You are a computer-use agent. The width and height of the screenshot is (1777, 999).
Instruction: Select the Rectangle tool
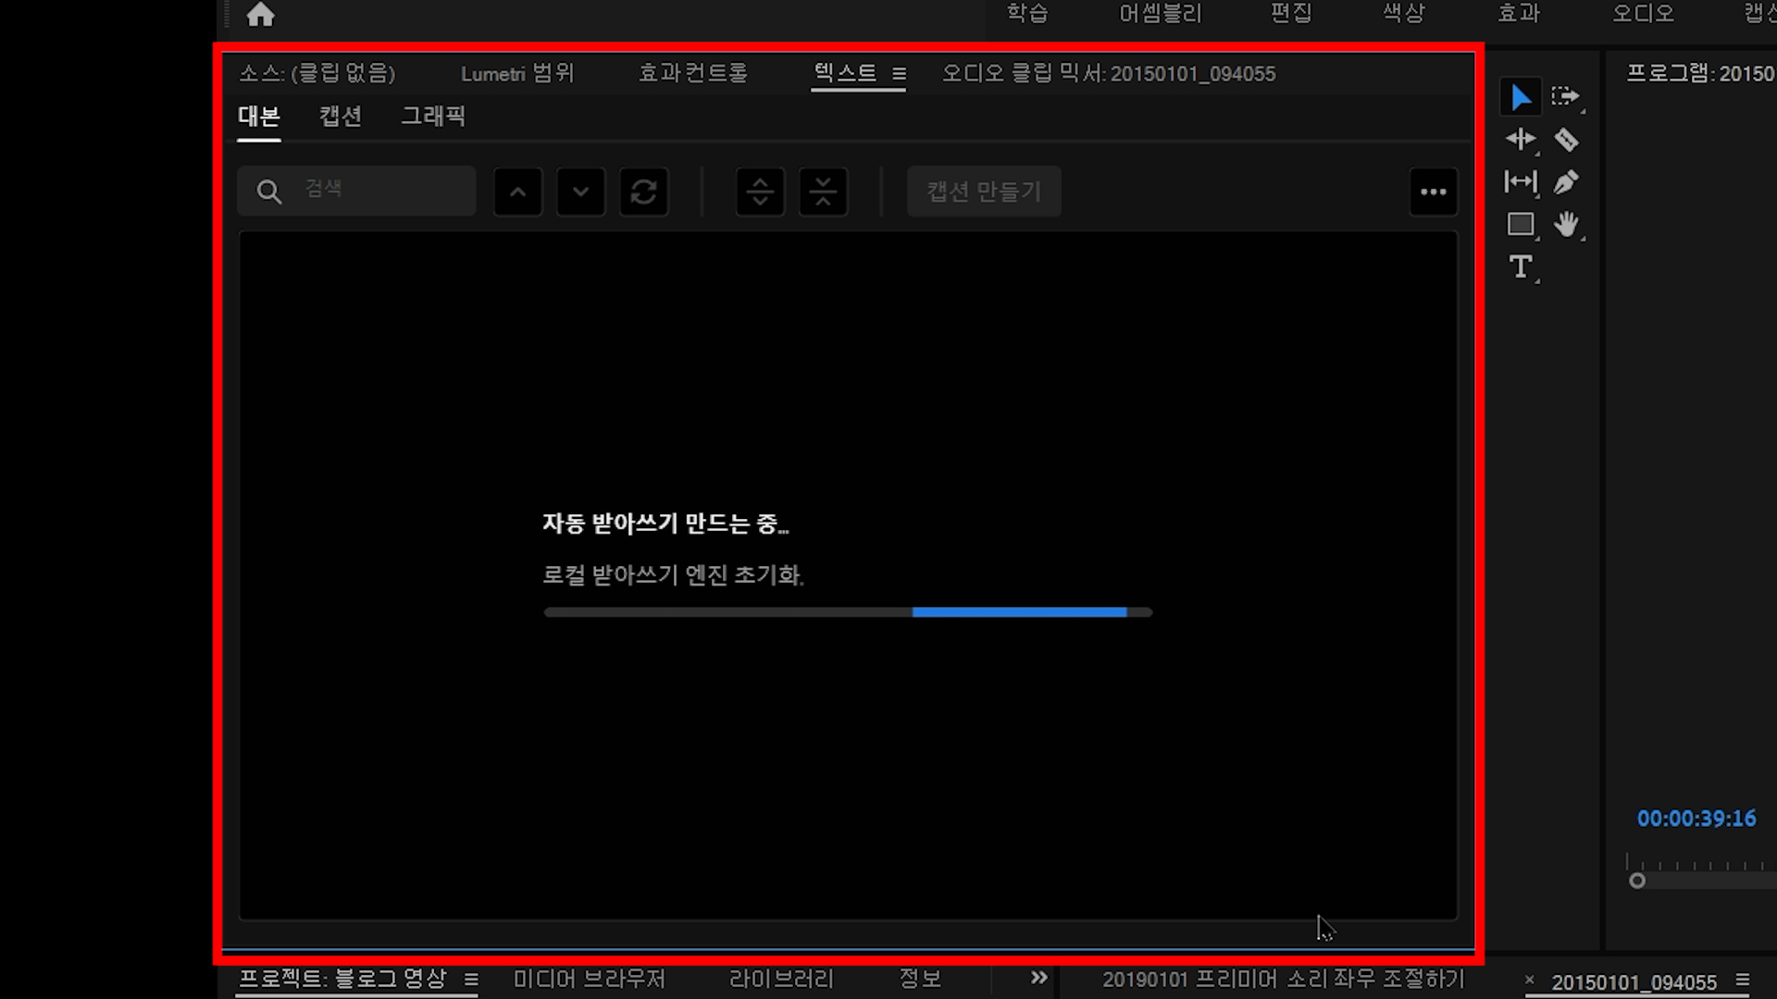[x=1521, y=225]
